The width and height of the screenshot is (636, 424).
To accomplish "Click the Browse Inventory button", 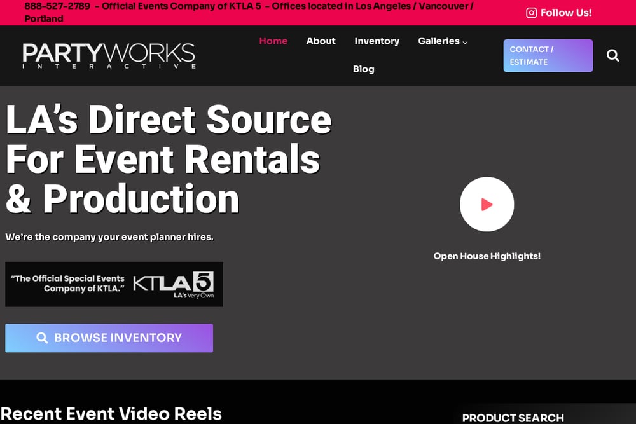I will click(x=109, y=338).
